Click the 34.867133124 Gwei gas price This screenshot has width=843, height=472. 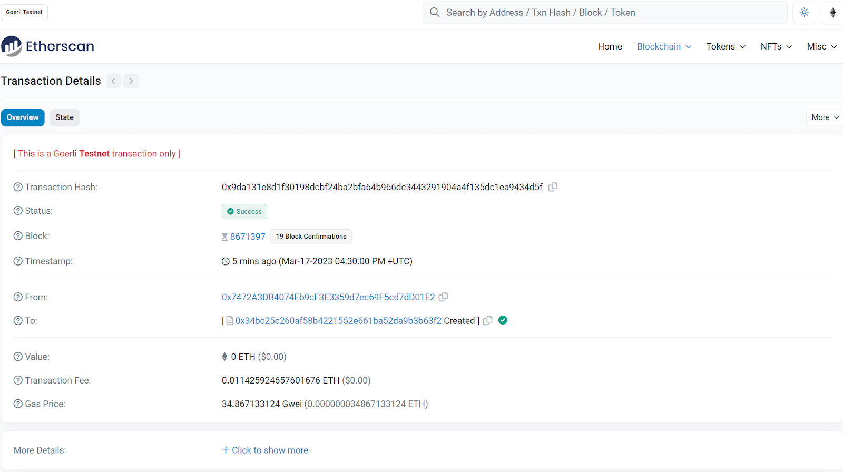click(262, 404)
